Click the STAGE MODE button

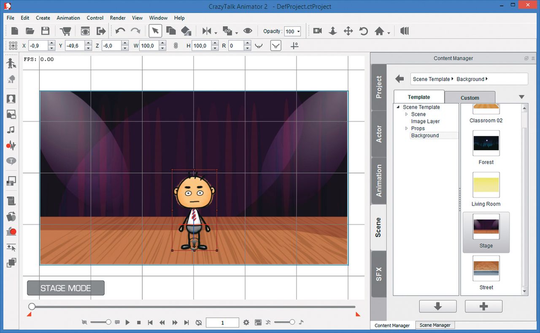(66, 288)
